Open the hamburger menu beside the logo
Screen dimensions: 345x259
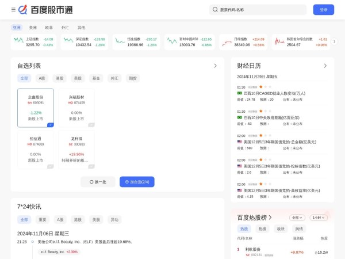click(x=13, y=10)
